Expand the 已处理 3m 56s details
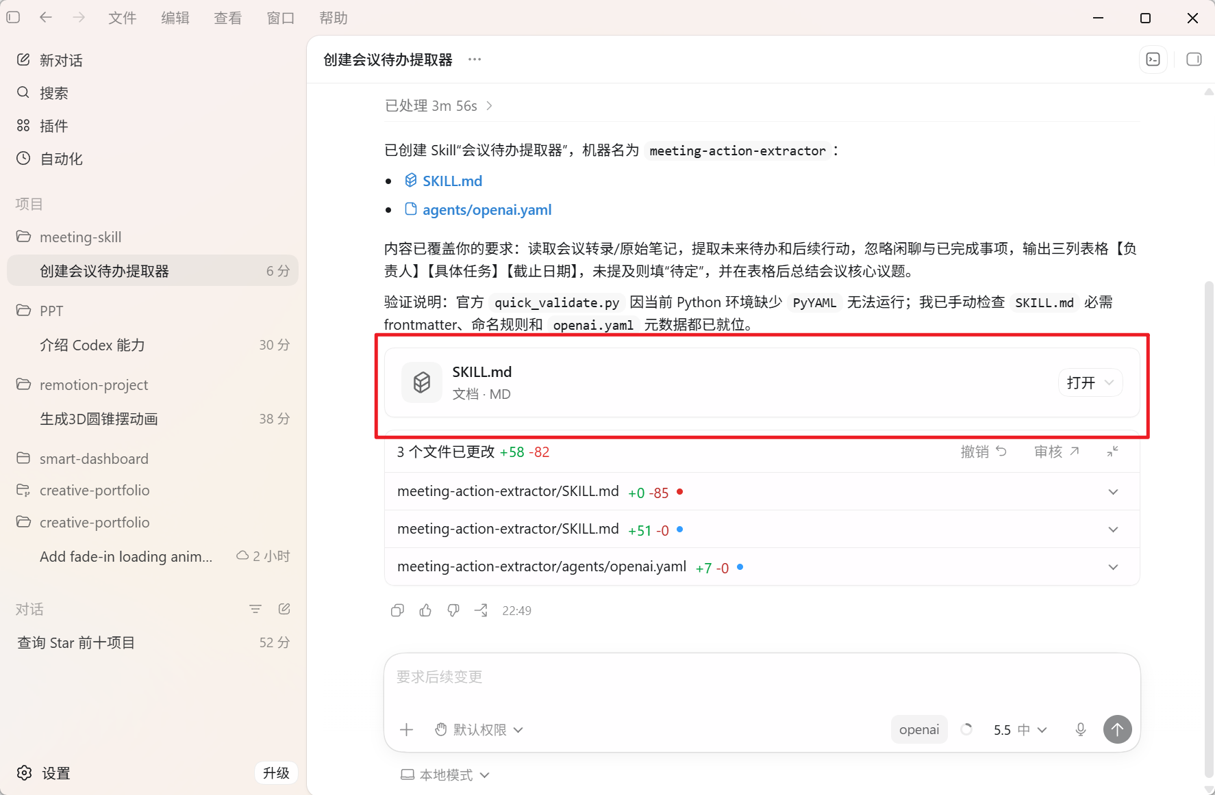Screen dimensions: 1215x795 438,106
